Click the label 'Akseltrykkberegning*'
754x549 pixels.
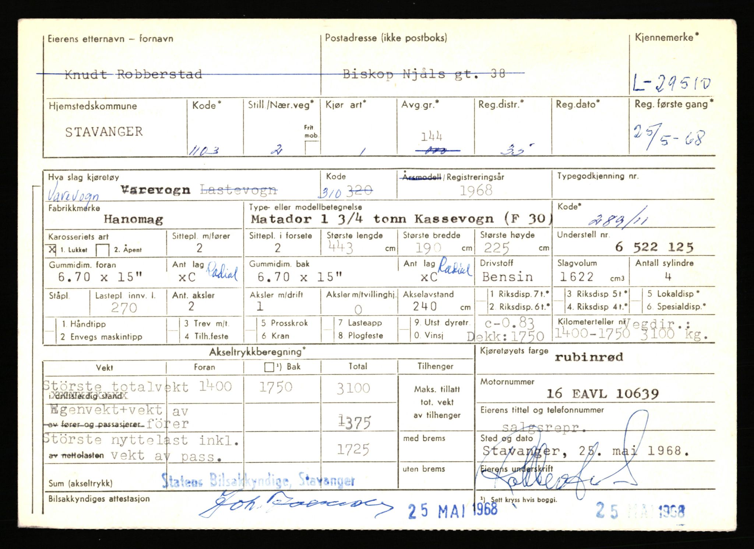[x=257, y=352]
